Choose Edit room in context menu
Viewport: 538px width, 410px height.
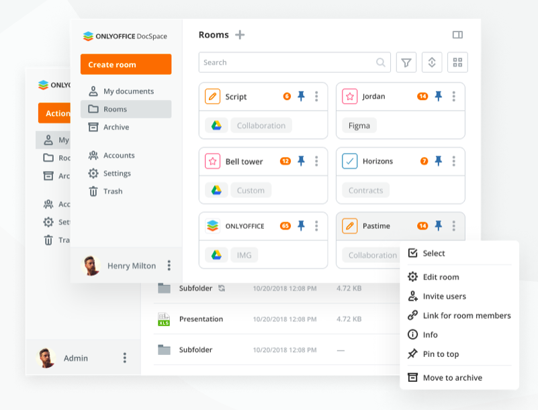[x=459, y=276]
